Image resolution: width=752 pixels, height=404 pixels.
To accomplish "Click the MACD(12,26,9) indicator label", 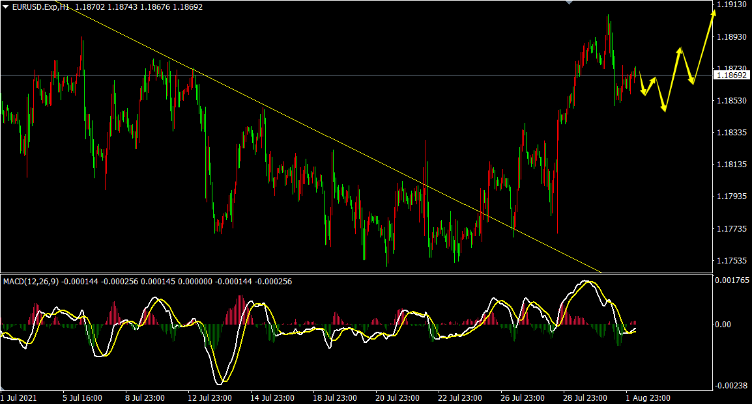I will [31, 282].
